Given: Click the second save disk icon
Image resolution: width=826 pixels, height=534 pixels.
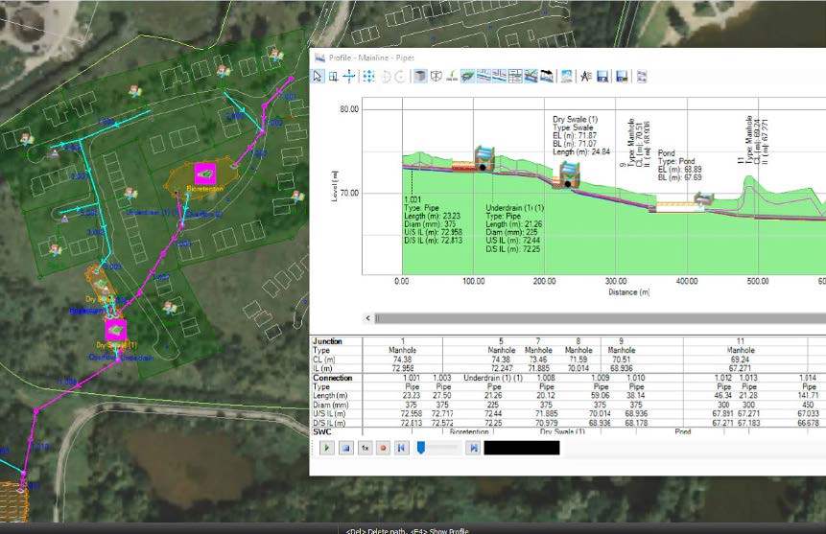Looking at the screenshot, I should point(622,77).
